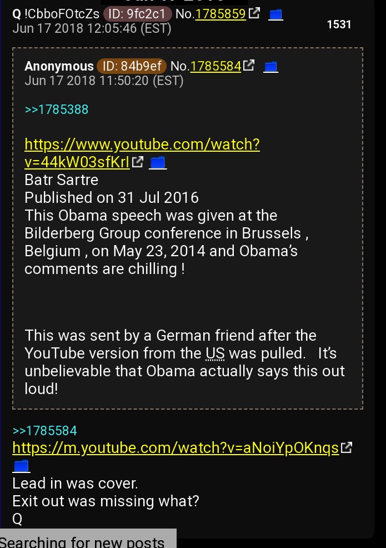Viewport: 386px width, 548px height.
Task: Click blue folder icon after v=44kW03sfKrI link
Action: [x=158, y=162]
